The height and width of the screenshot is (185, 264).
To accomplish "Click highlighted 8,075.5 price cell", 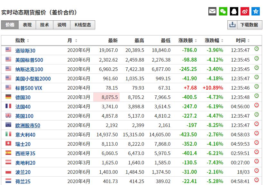I will [x=106, y=97].
